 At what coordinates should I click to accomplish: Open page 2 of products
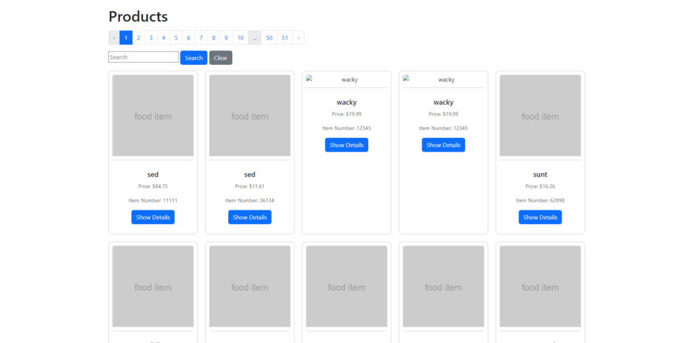tap(138, 38)
